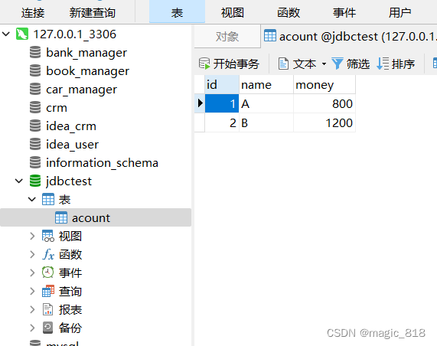Select the acount table label in tree
The image size is (437, 346).
[x=91, y=218]
